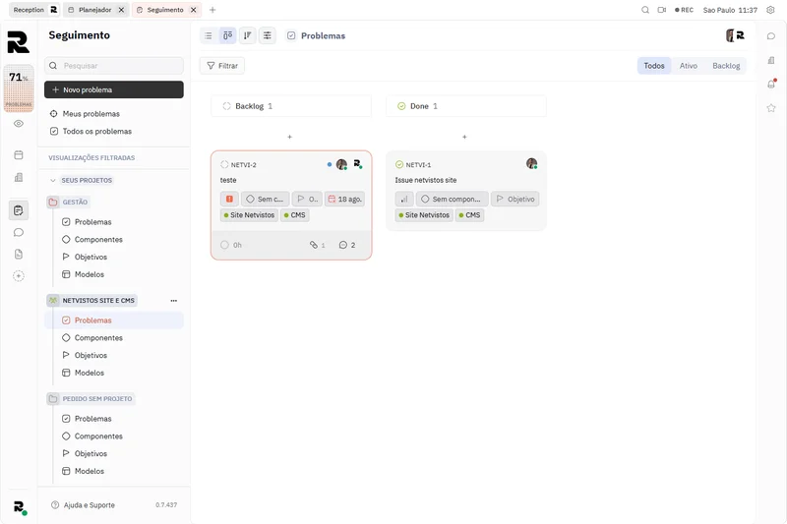Click CMS label on Issue netvistos site card
Image resolution: width=787 pixels, height=524 pixels.
click(x=470, y=215)
